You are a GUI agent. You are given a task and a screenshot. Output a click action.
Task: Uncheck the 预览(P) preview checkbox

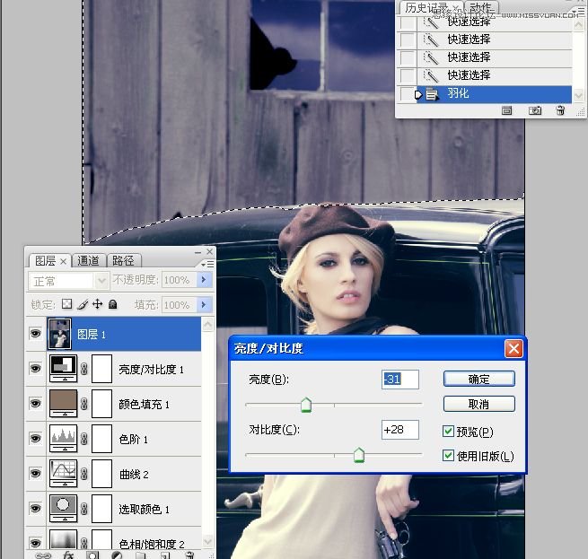pyautogui.click(x=449, y=432)
